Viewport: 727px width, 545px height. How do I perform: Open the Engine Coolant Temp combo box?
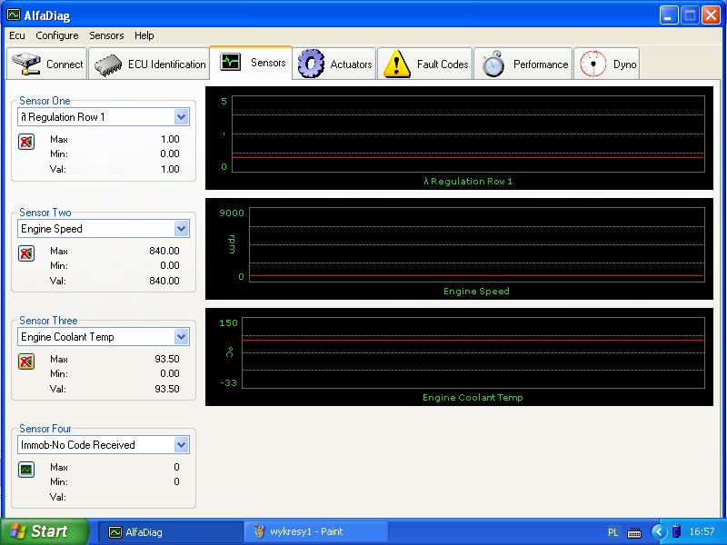click(x=104, y=337)
